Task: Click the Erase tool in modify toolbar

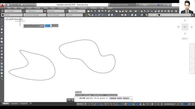Action: (86, 15)
